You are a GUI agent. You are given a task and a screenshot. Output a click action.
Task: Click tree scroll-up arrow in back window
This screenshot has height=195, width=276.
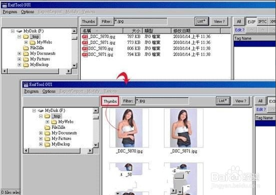click(74, 31)
